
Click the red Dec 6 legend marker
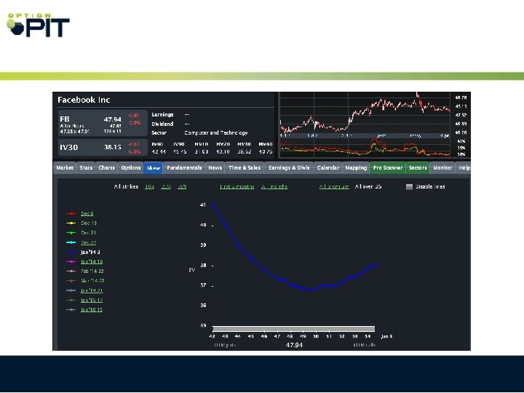[71, 213]
